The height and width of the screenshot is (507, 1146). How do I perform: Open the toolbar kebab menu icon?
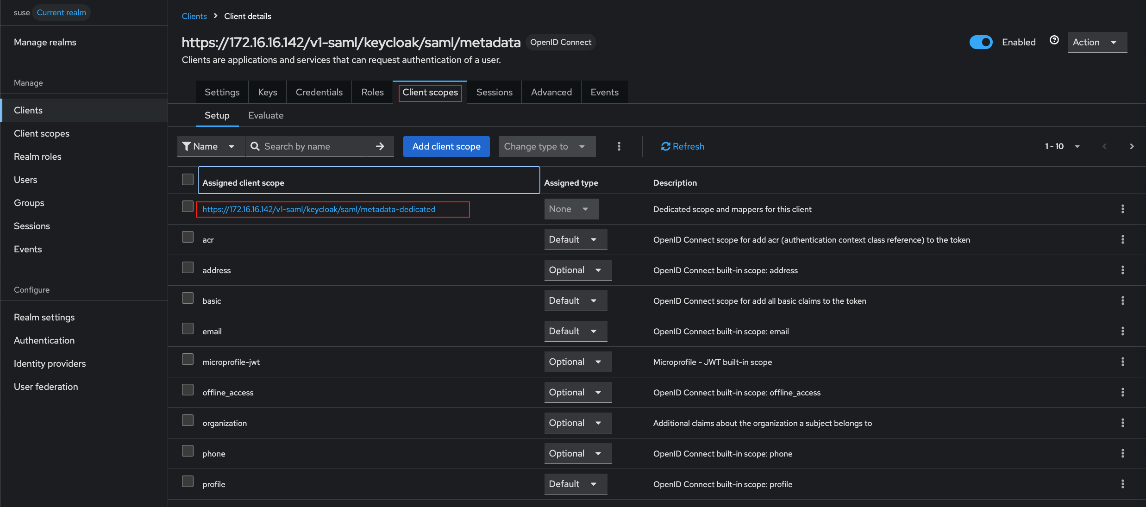click(x=619, y=146)
